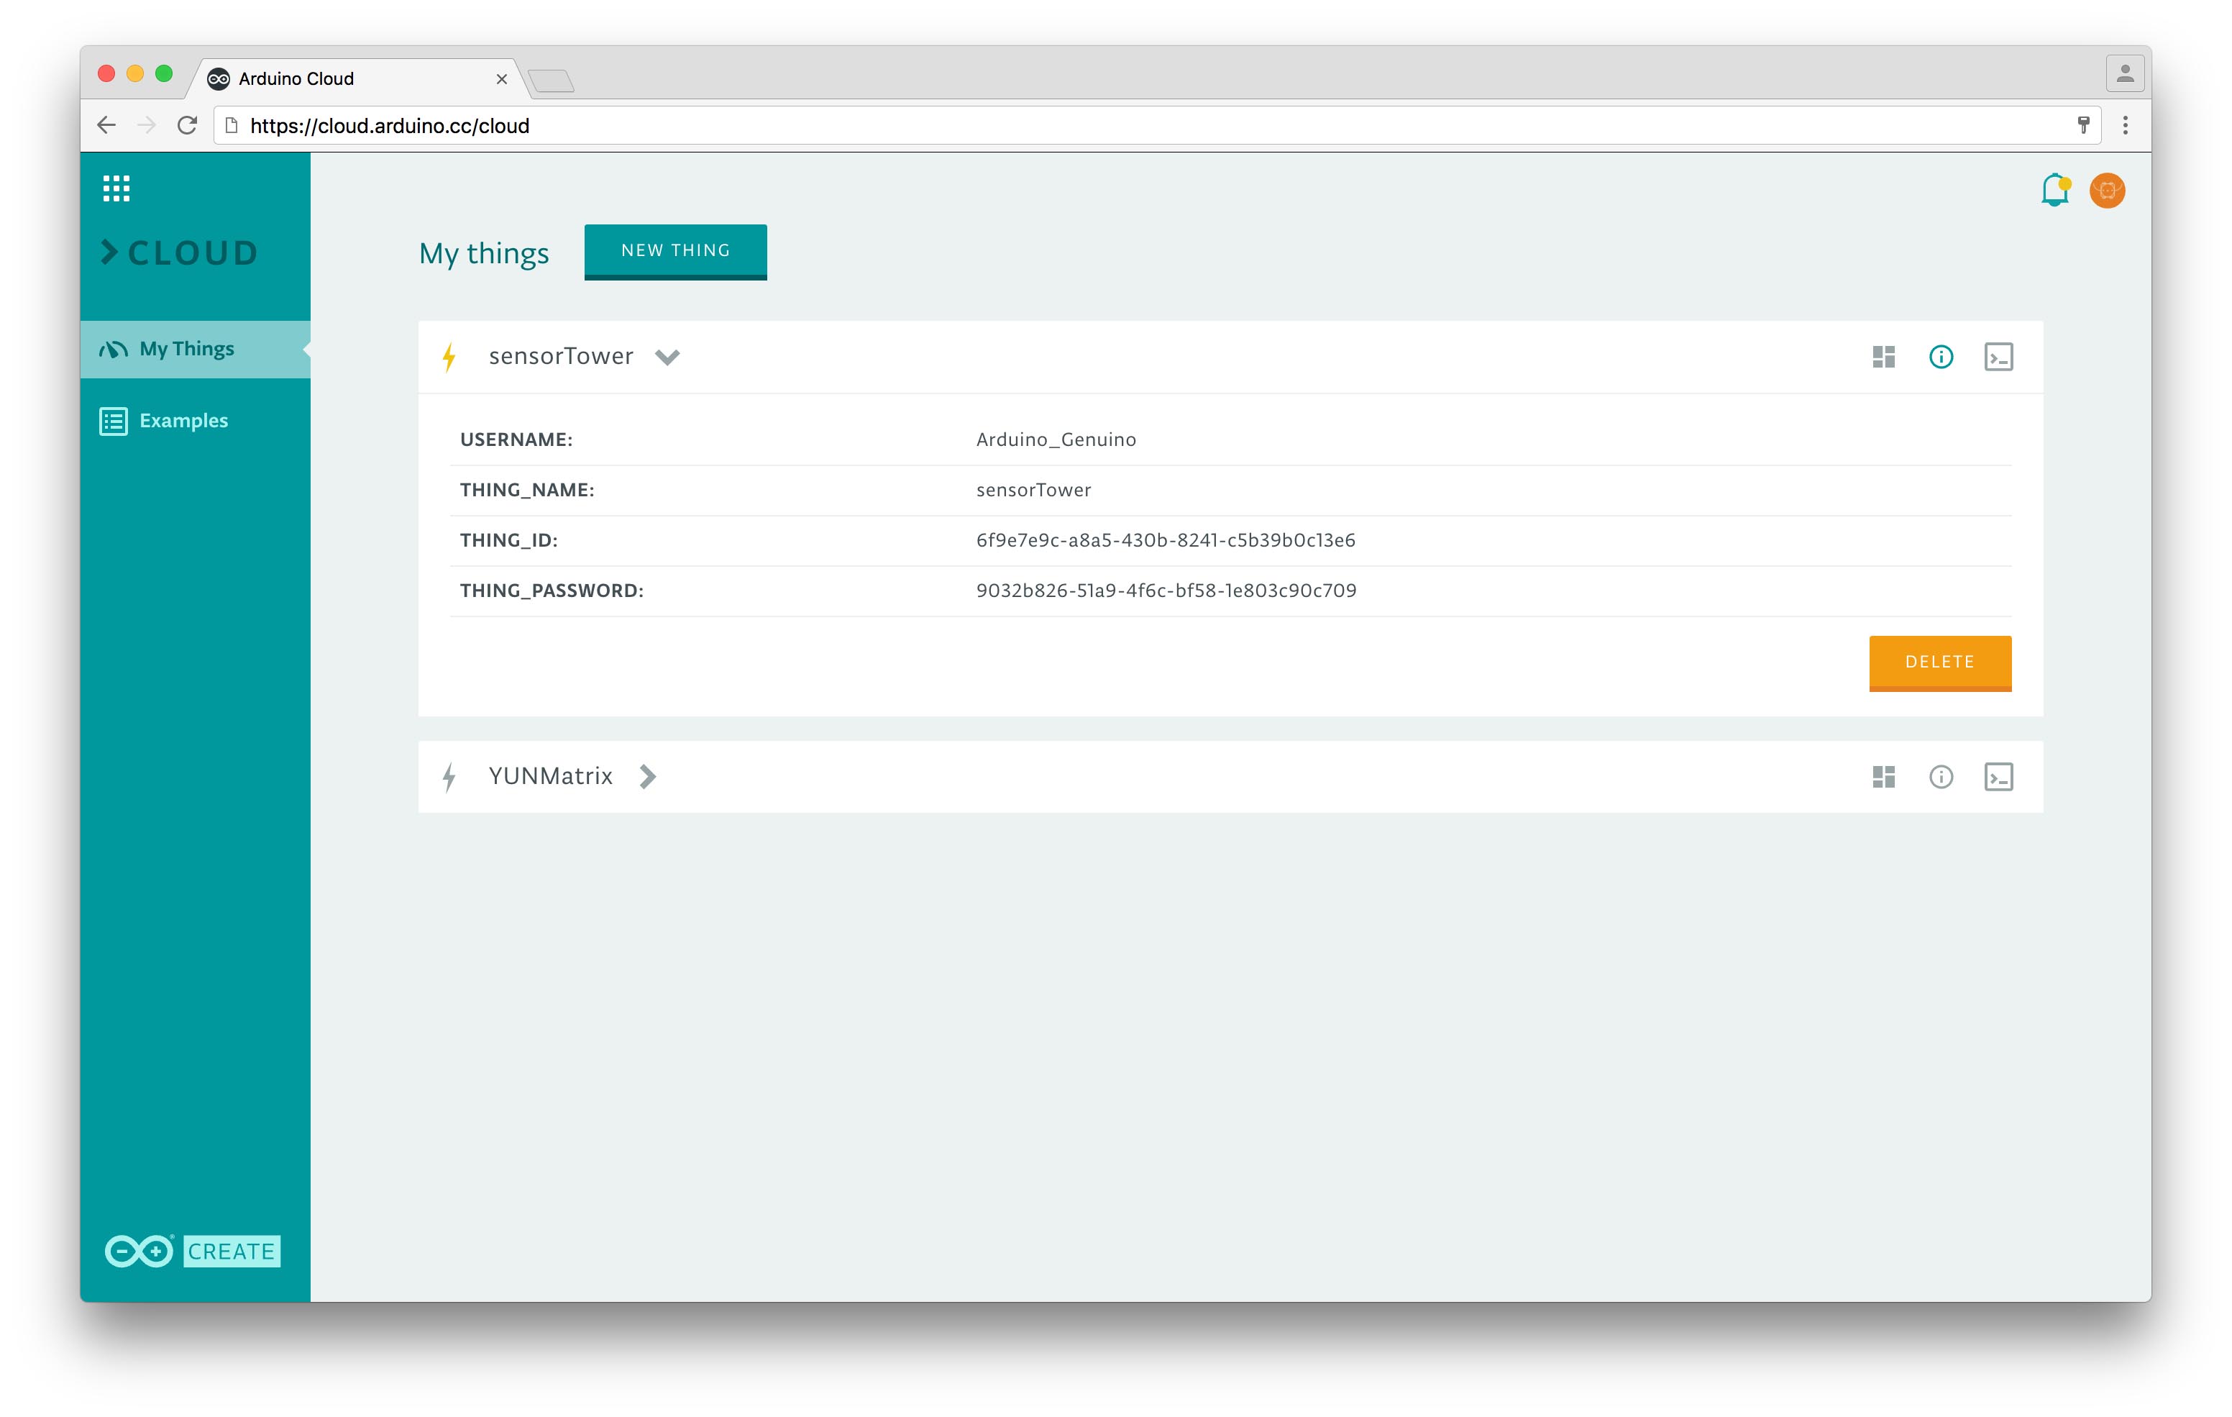Viewport: 2232px width, 1417px height.
Task: Collapse the sensorTower chevron
Action: 667,357
